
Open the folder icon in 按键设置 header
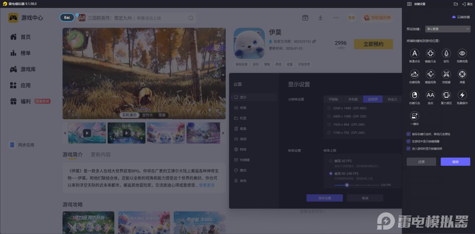455,4
